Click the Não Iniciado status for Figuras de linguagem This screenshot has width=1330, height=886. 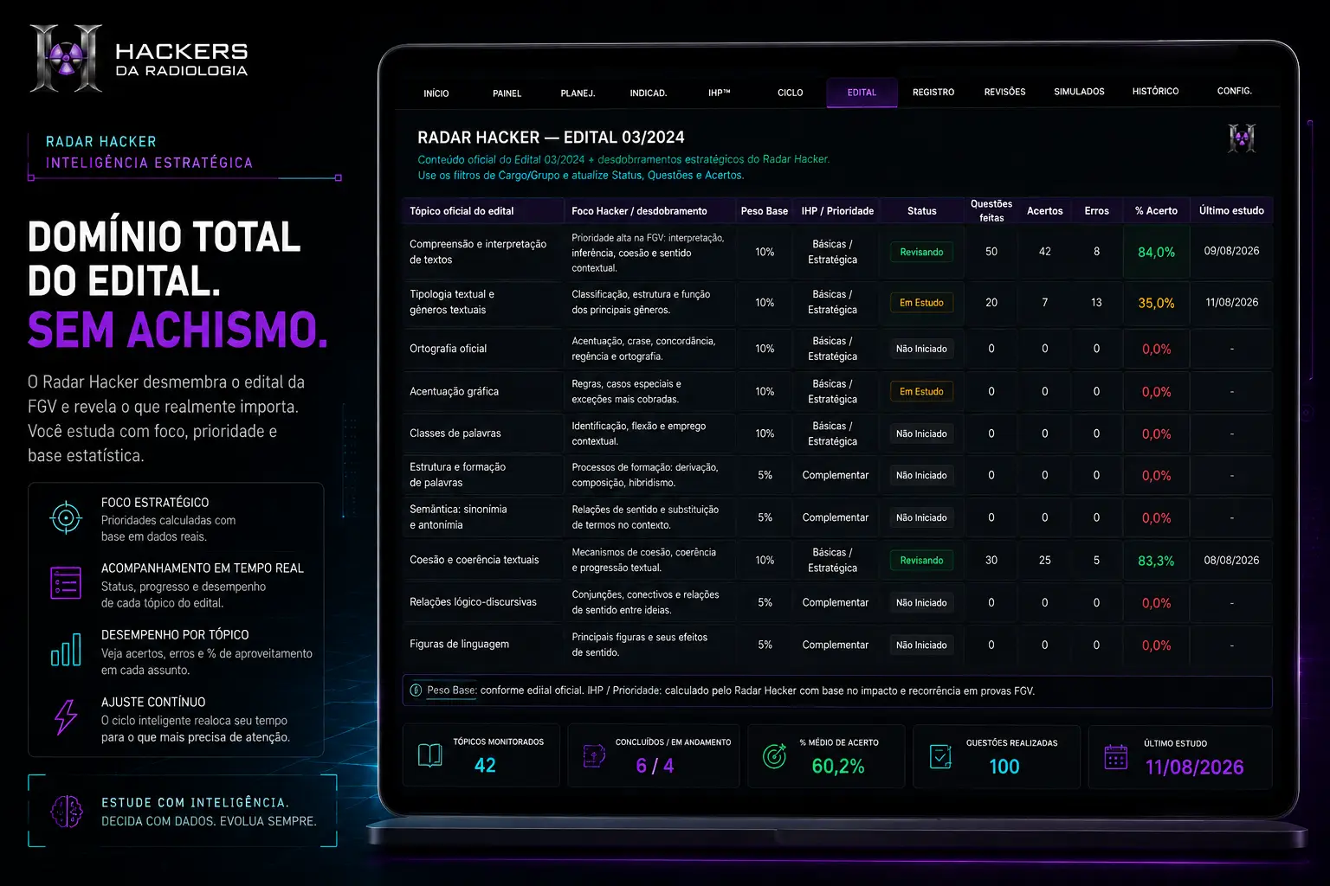pyautogui.click(x=921, y=645)
